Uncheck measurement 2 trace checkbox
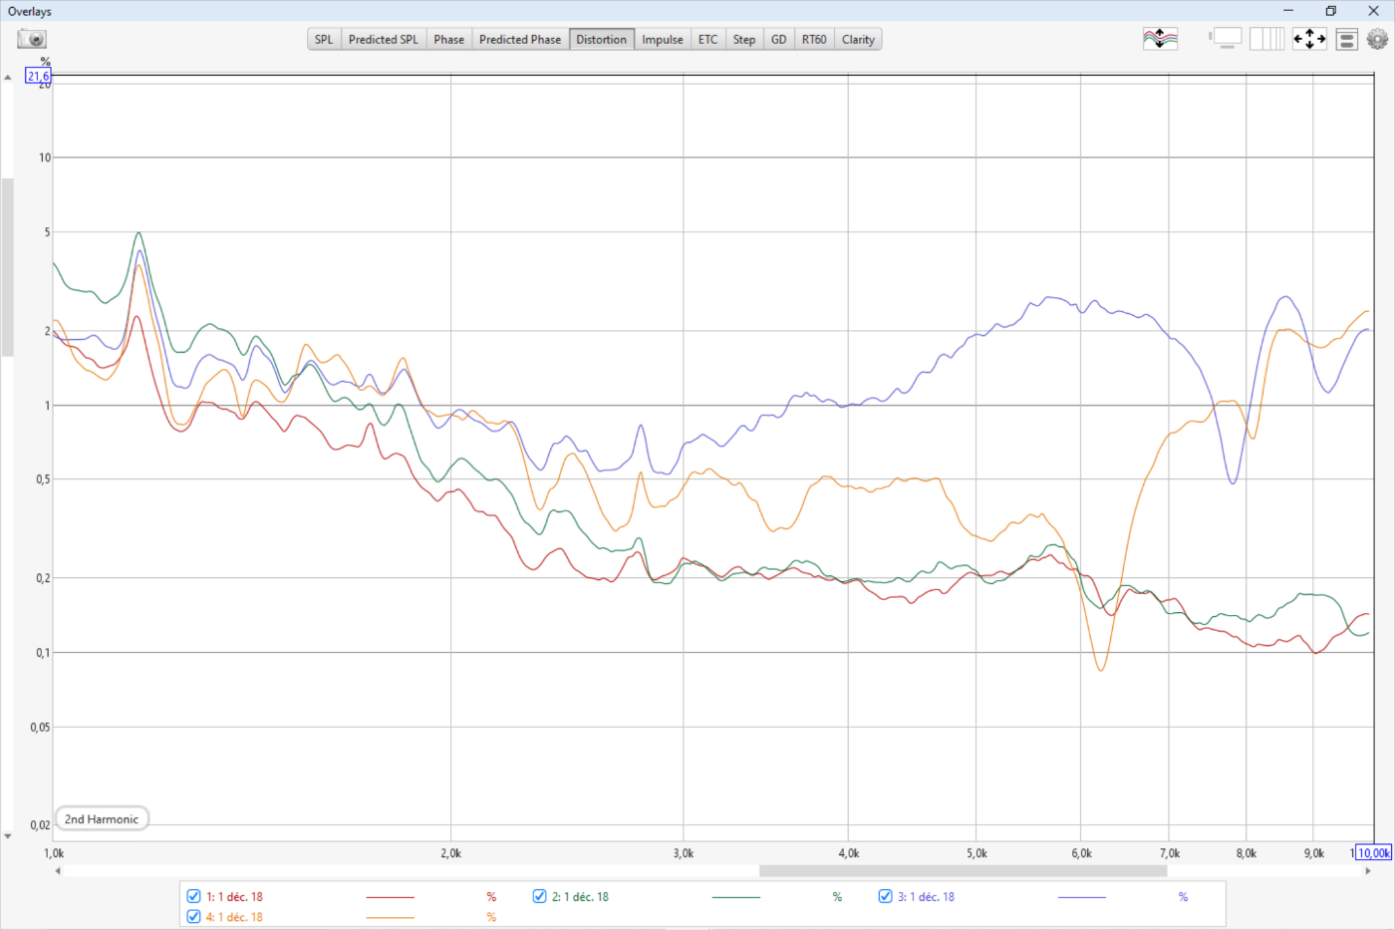1395x930 pixels. click(x=539, y=896)
